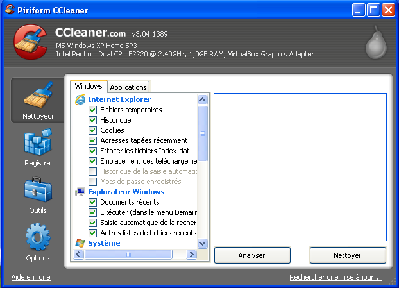Click the horizontal scroll left arrow

(x=78, y=254)
